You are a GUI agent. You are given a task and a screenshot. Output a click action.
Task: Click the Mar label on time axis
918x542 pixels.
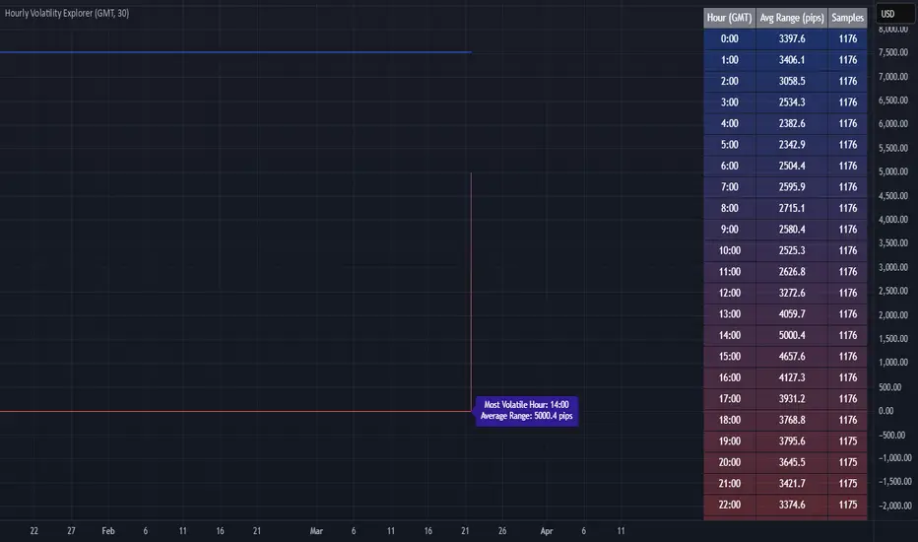(x=316, y=531)
